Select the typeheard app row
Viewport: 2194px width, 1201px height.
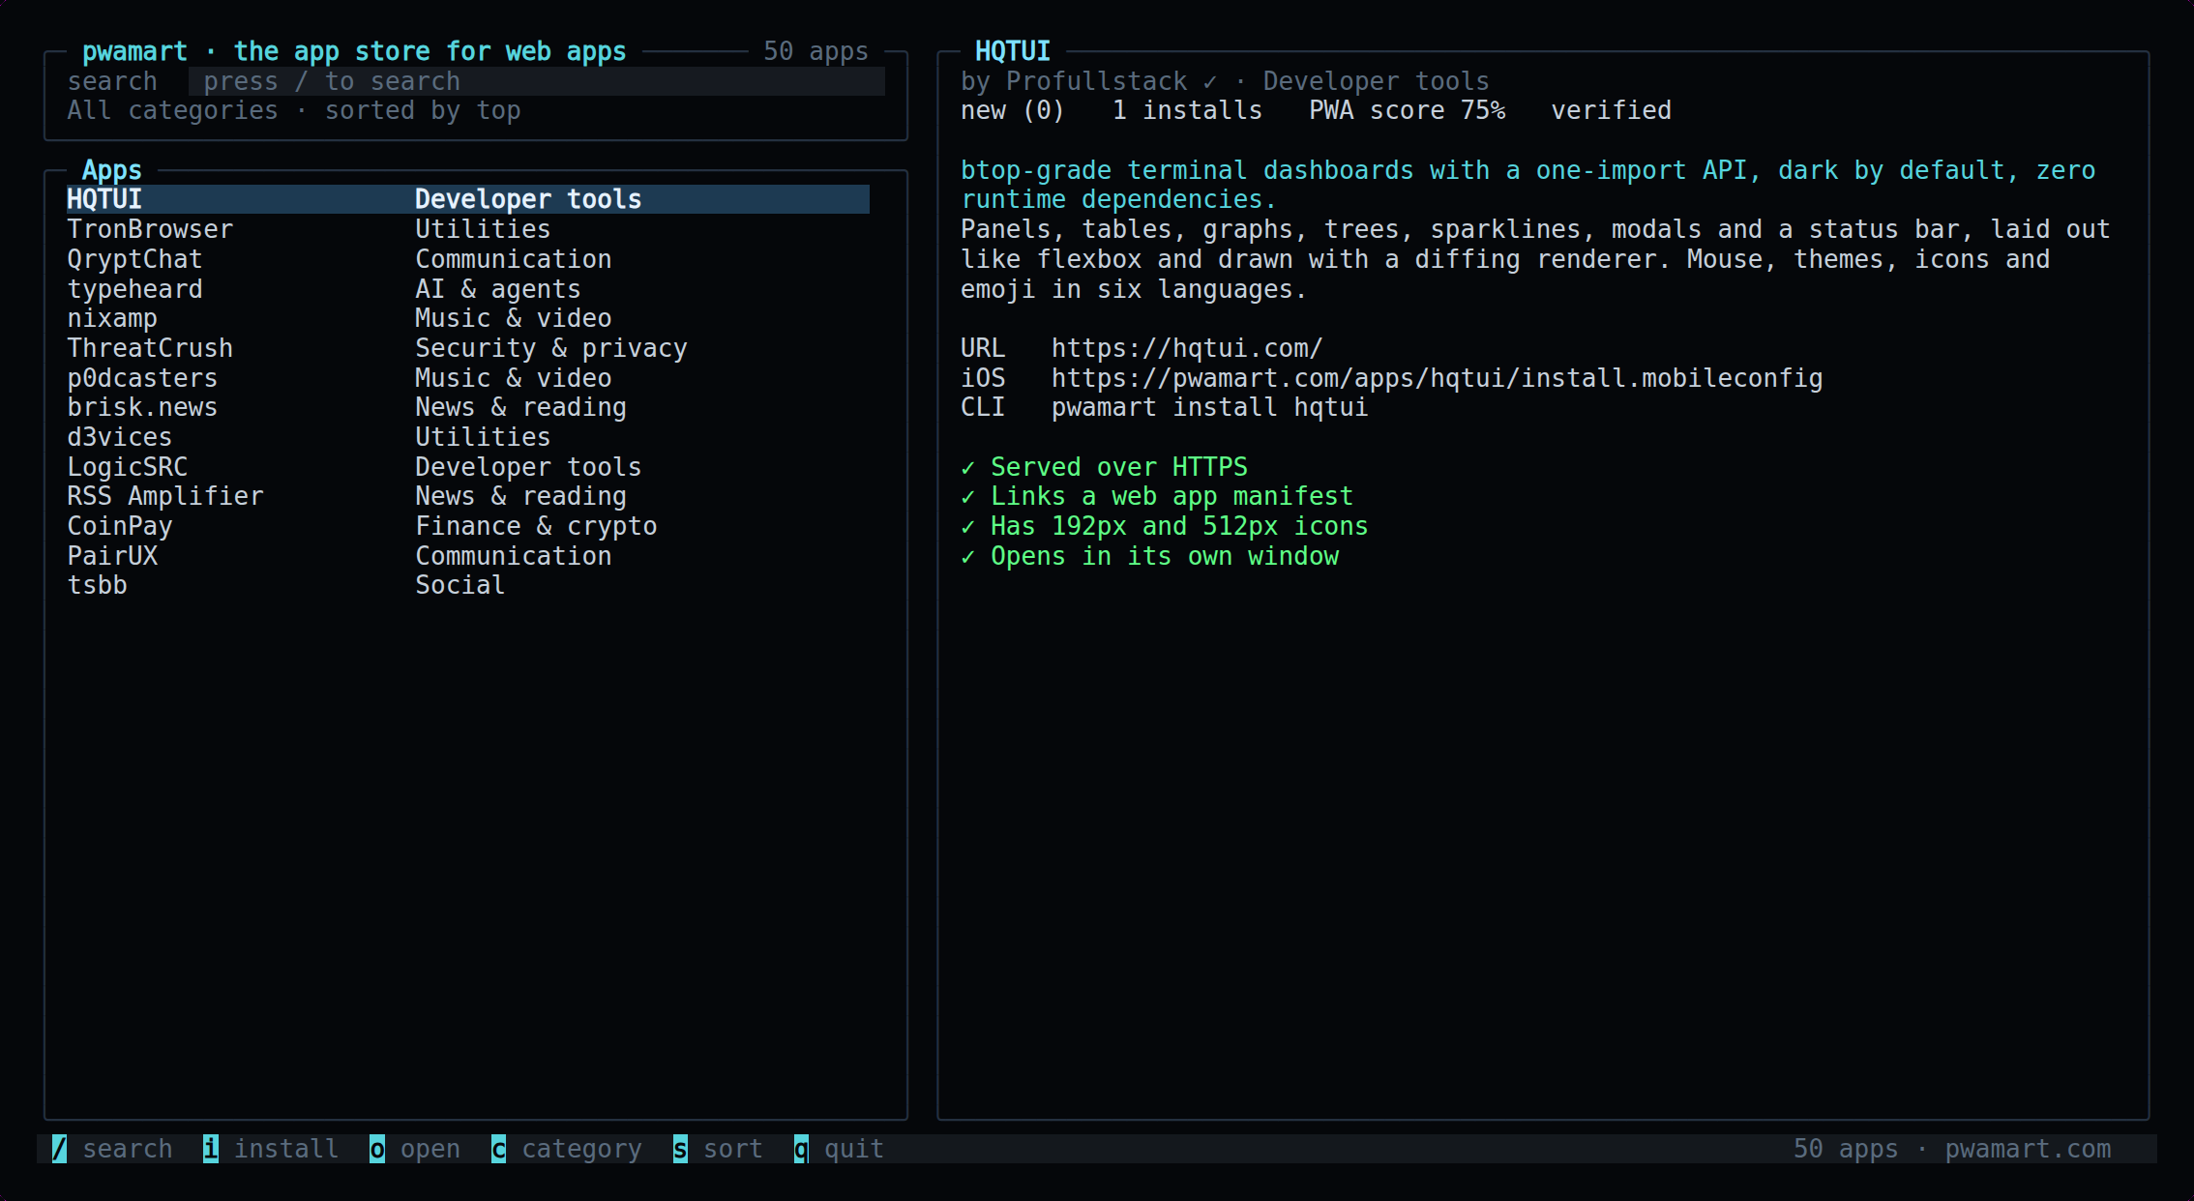[x=468, y=289]
